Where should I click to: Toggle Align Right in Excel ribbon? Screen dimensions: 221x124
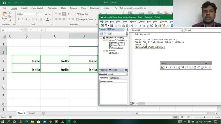click(x=64, y=19)
